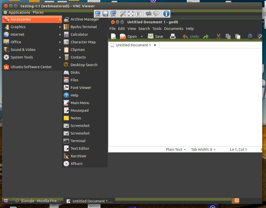Image resolution: width=266 pixels, height=208 pixels.
Task: Click the Copy icon in gedit toolbar
Action: [x=228, y=36]
